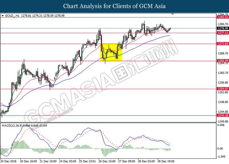Click the 27 Dec 09:00 time label
Image resolution: width=229 pixels, height=164 pixels.
pyautogui.click(x=127, y=161)
